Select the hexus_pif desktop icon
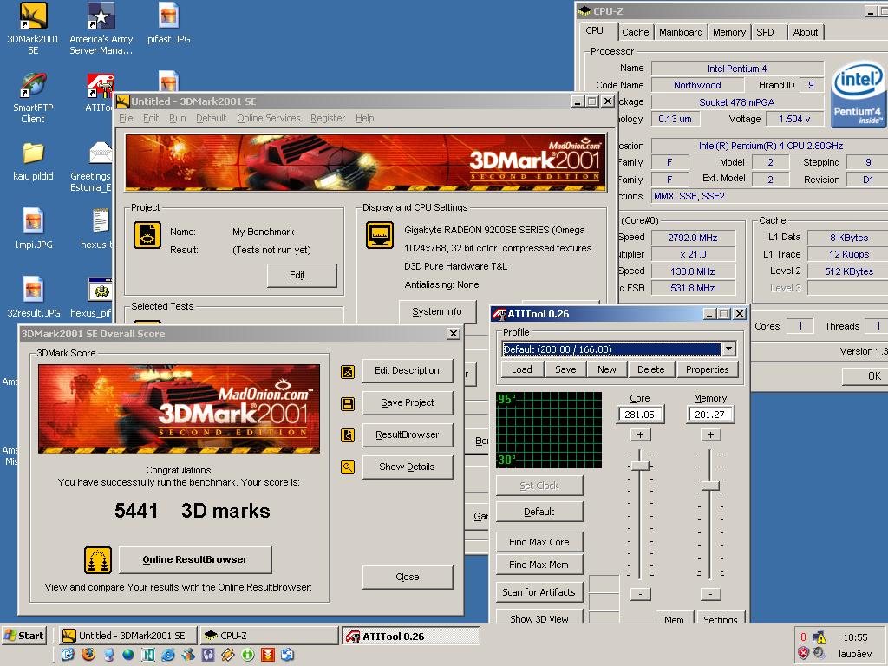 tap(101, 291)
